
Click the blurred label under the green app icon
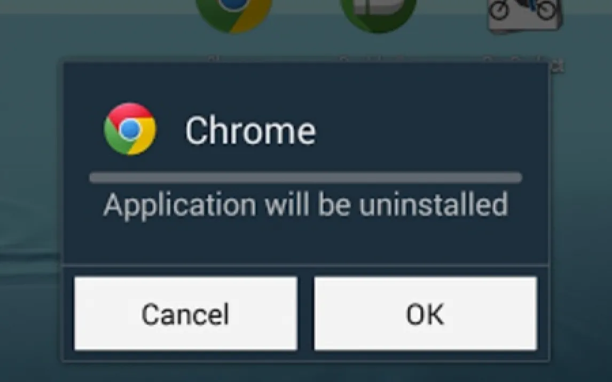378,59
